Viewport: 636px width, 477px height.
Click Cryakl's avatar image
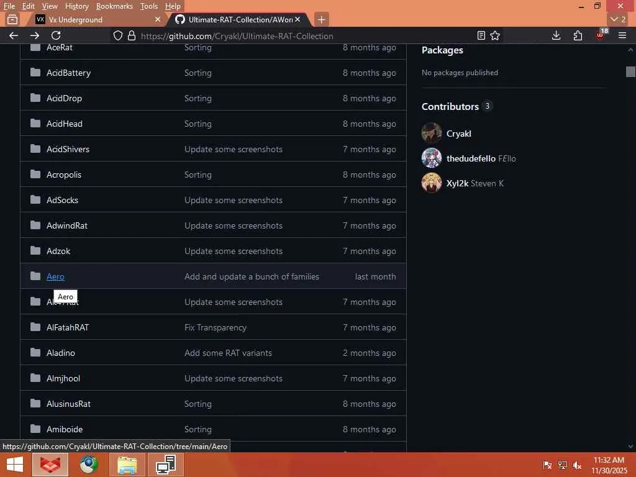(432, 133)
